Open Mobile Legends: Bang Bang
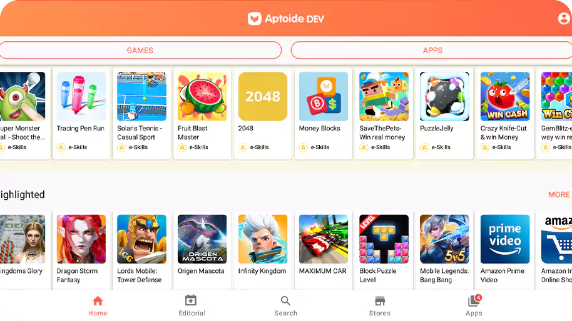Viewport: 572px width, 321px height. pos(444,250)
